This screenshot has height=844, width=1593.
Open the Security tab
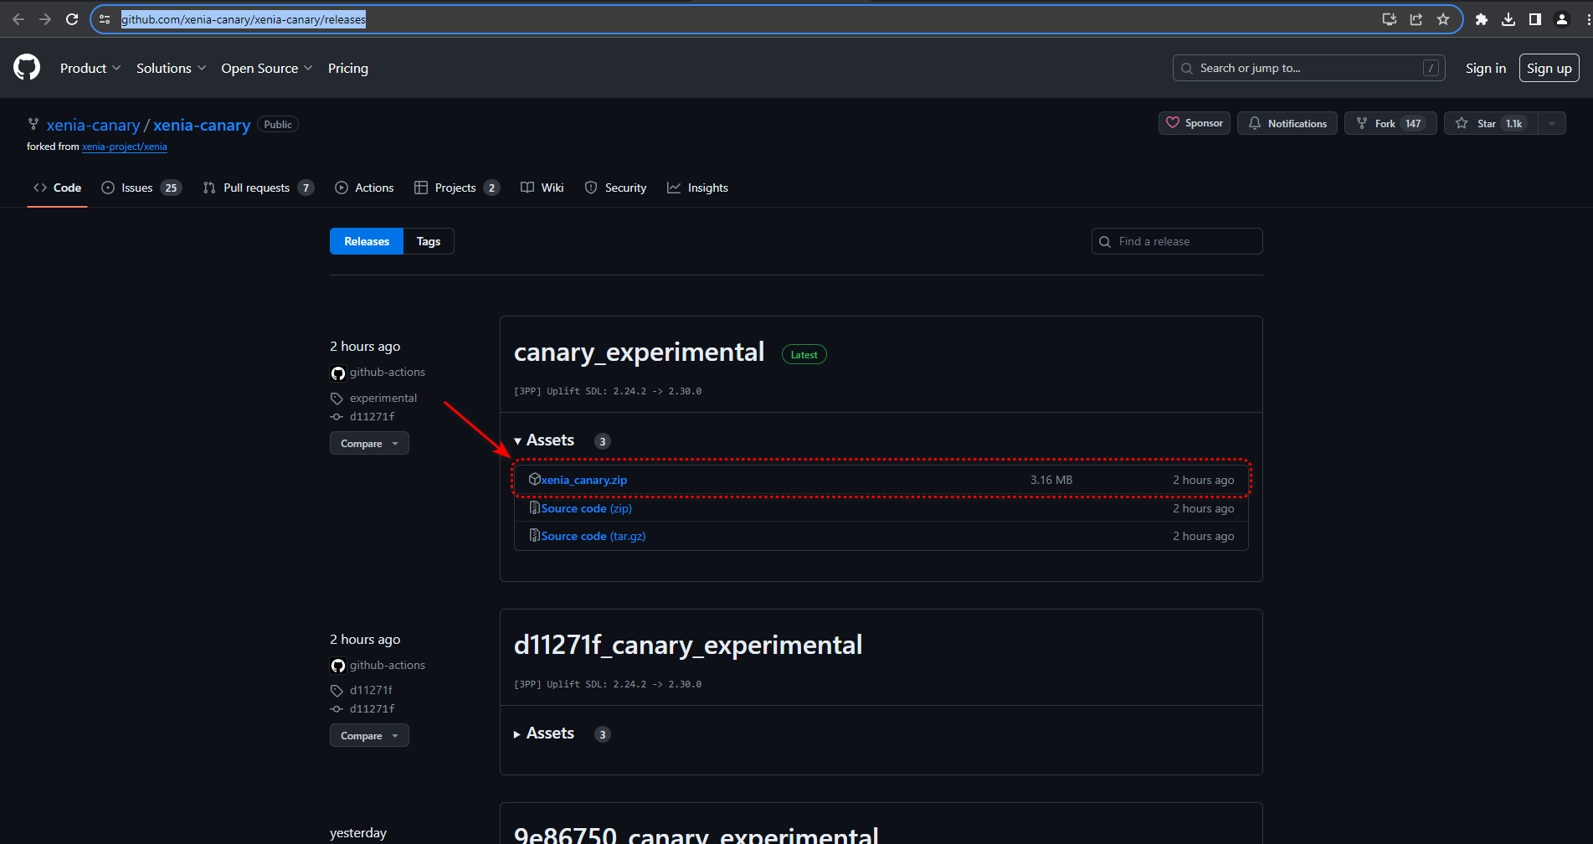[615, 188]
